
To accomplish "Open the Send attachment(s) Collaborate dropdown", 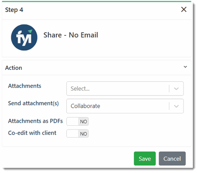I will tap(125, 106).
